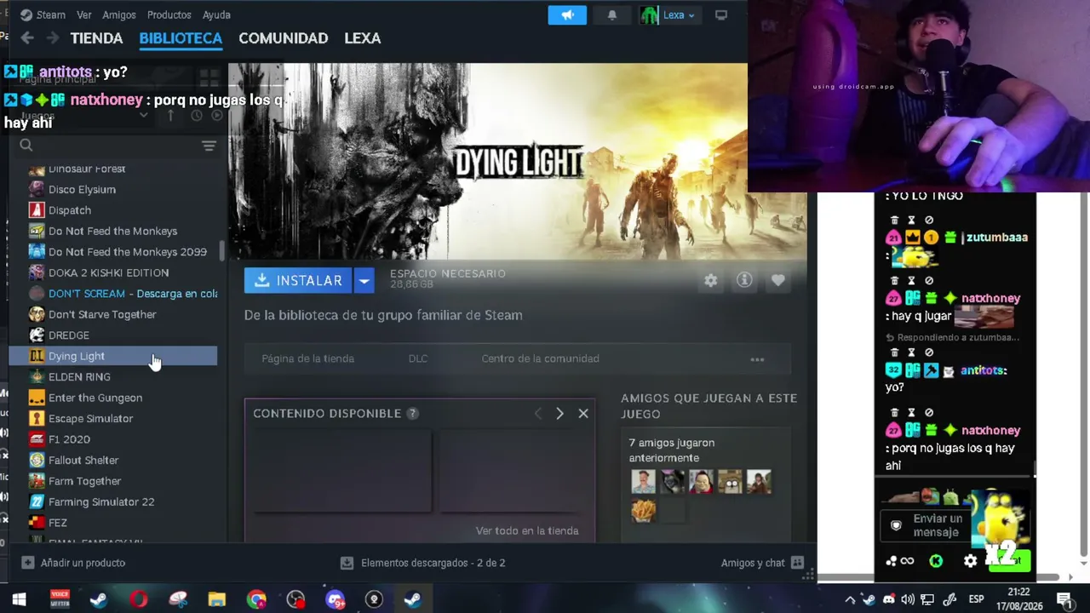Open help for Contenido Disponible
The width and height of the screenshot is (1090, 613).
tap(412, 413)
